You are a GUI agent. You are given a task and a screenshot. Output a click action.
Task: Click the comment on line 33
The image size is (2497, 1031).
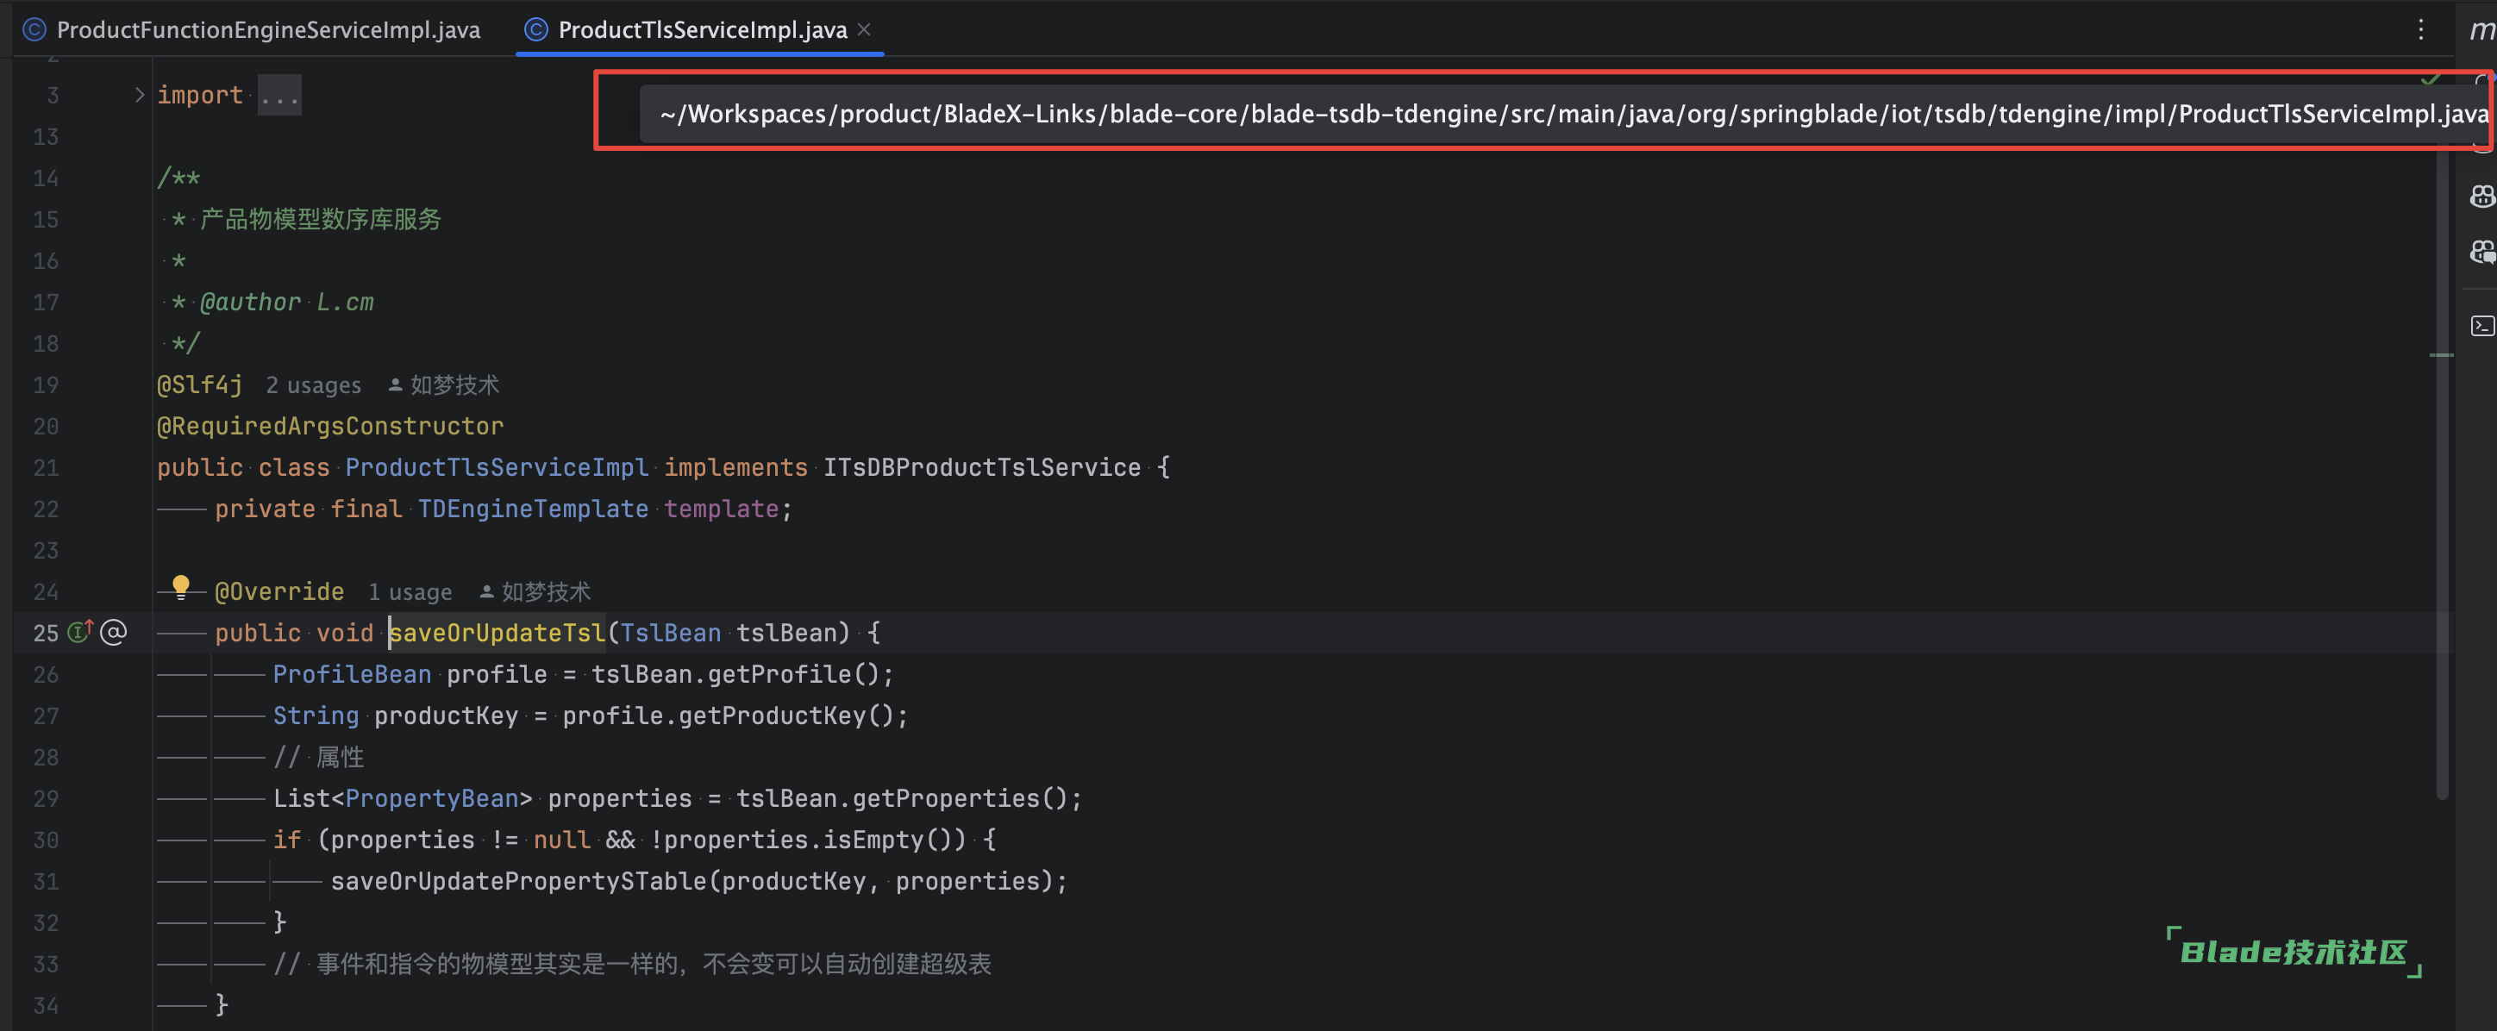(x=632, y=964)
